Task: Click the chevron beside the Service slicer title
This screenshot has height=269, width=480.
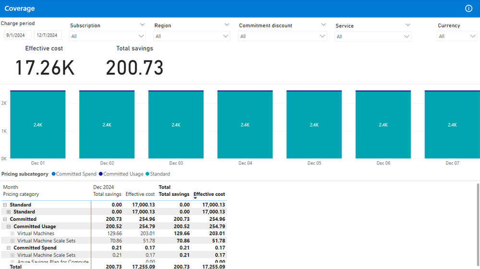Action: pos(408,25)
